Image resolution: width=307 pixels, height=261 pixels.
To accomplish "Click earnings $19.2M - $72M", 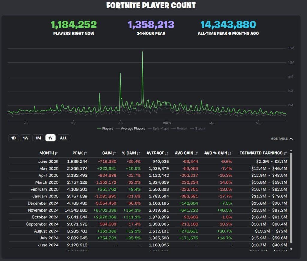I will (271, 231).
